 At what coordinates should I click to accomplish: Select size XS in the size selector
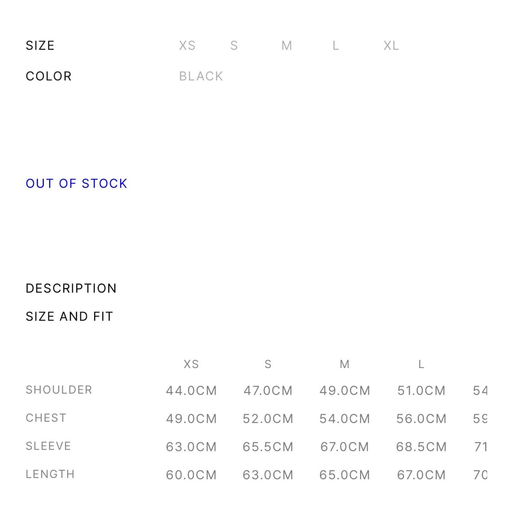pyautogui.click(x=187, y=46)
